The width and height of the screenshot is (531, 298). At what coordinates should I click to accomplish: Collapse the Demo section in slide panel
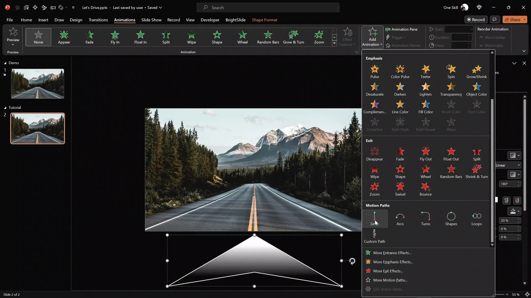5,63
